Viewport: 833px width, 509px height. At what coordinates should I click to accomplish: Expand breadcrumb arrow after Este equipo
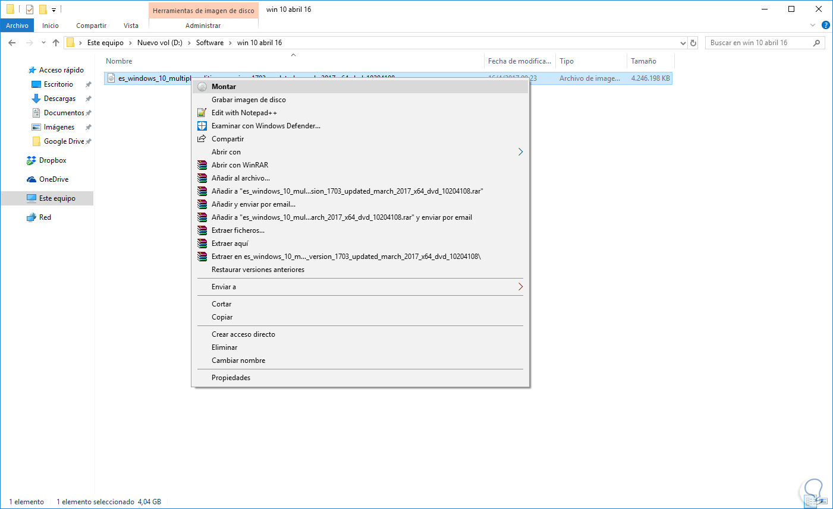point(131,43)
